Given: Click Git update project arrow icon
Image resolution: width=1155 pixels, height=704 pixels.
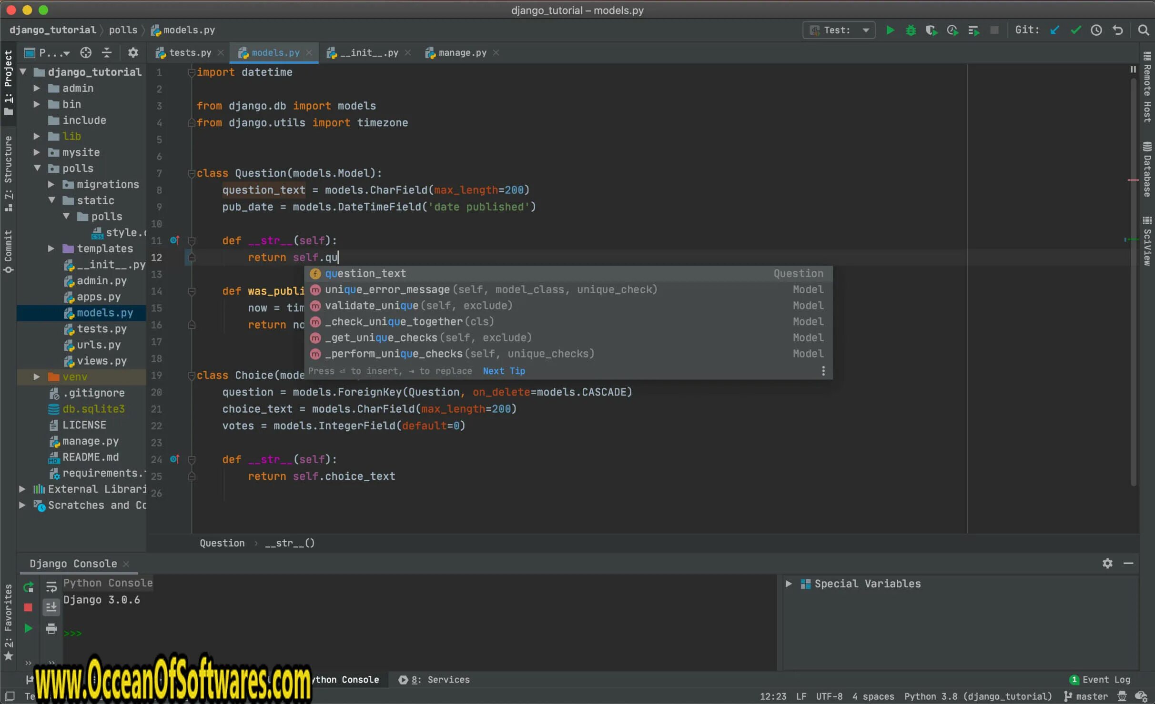Looking at the screenshot, I should coord(1054,30).
